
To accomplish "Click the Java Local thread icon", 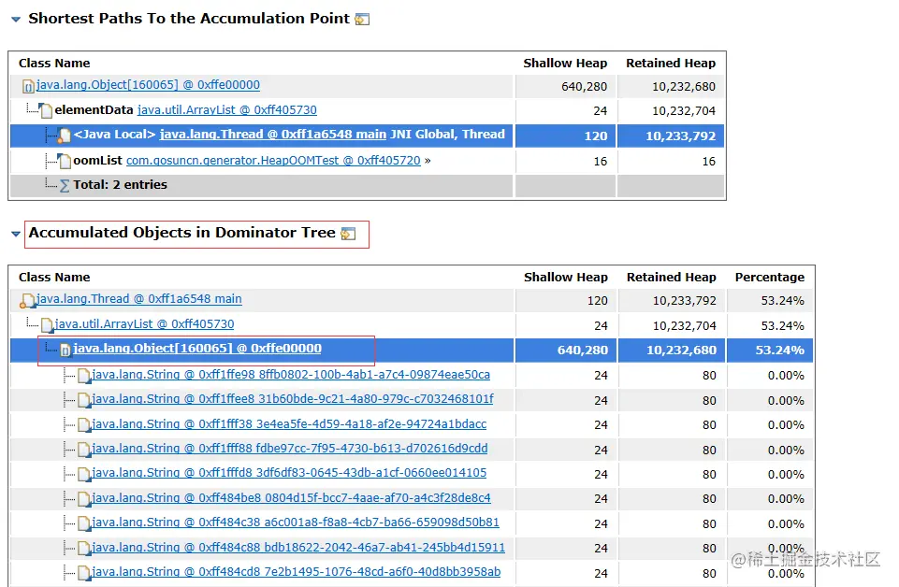I will [x=65, y=136].
